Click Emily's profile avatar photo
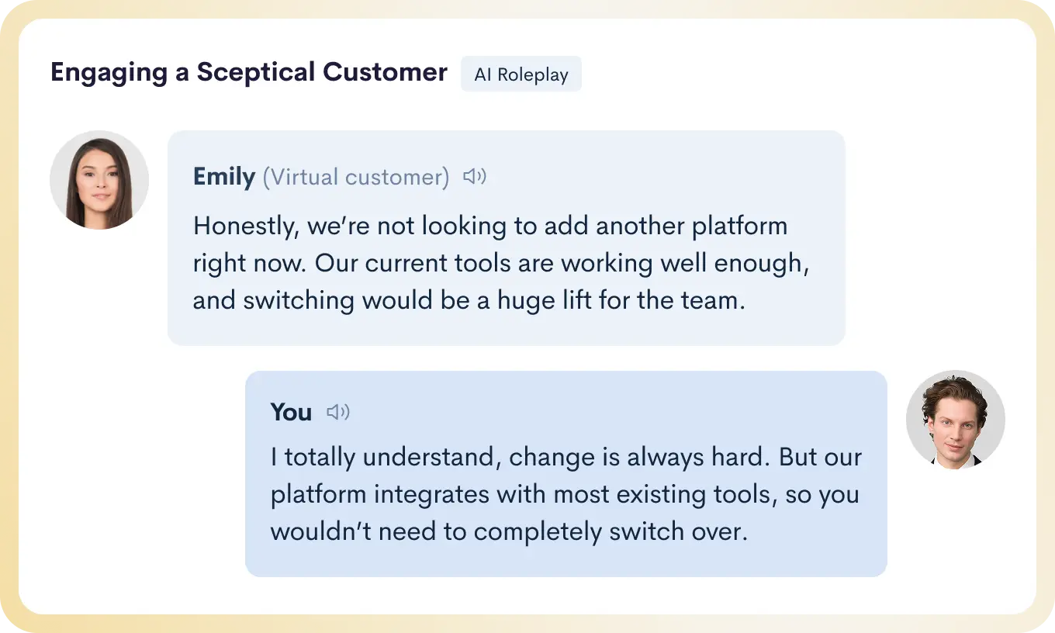1055x633 pixels. coord(99,180)
